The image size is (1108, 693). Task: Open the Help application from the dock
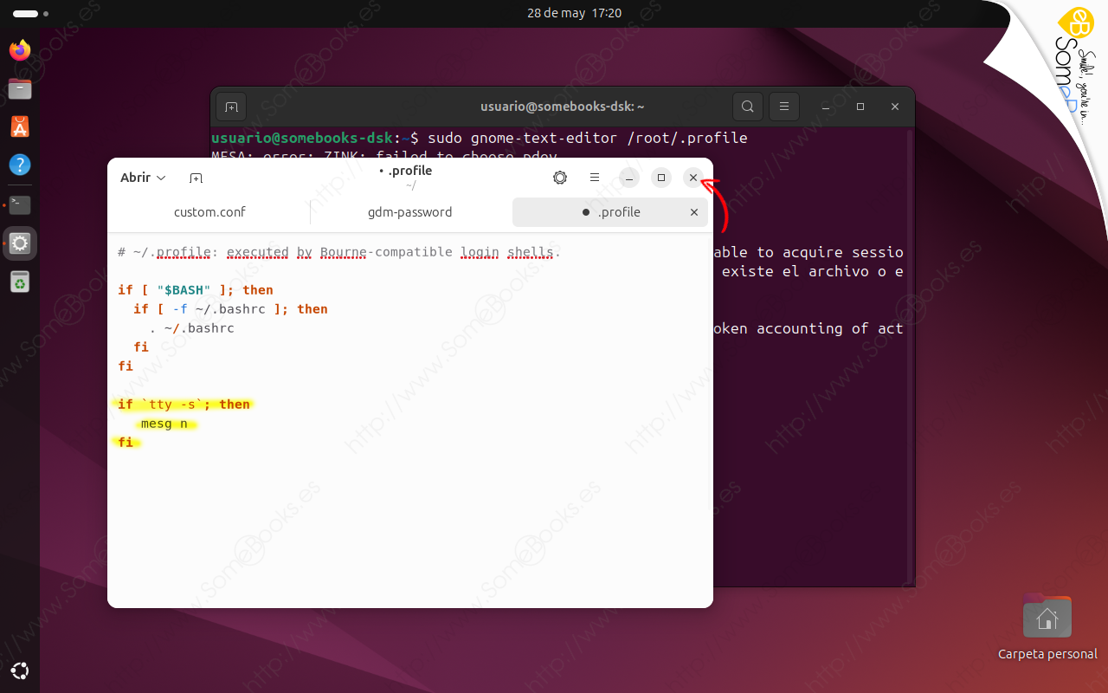point(19,165)
